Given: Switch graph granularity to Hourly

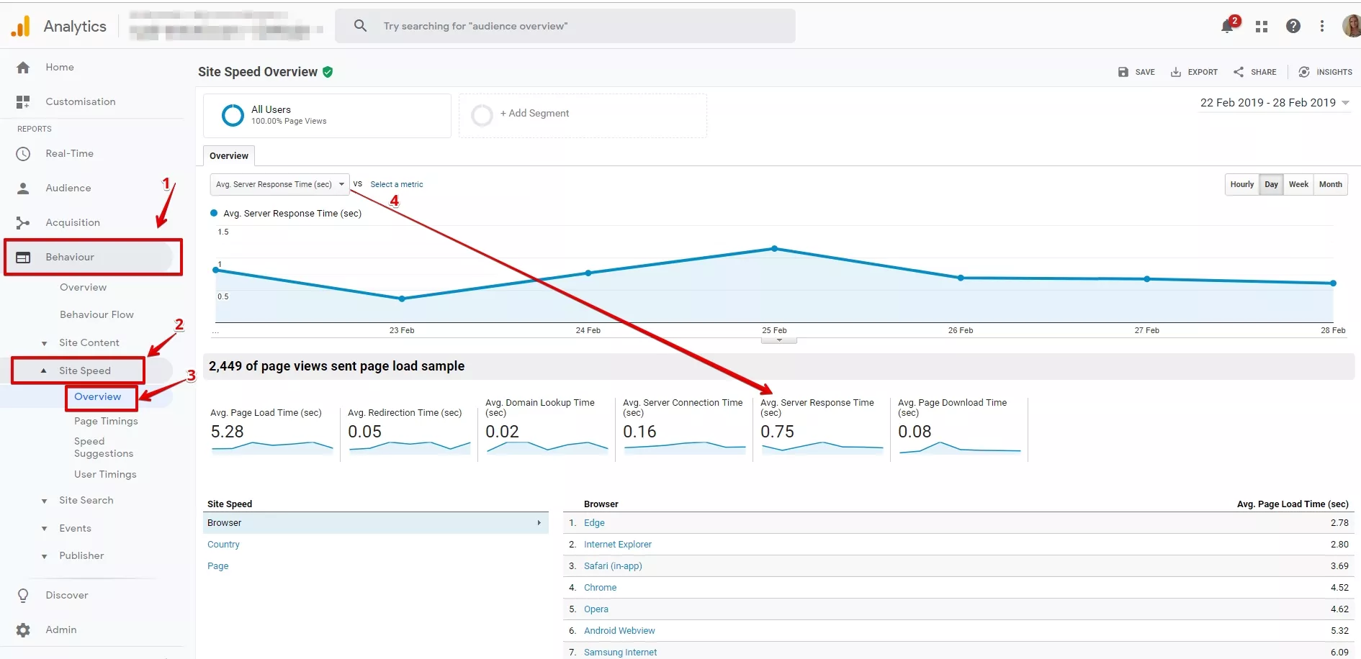Looking at the screenshot, I should point(1242,185).
